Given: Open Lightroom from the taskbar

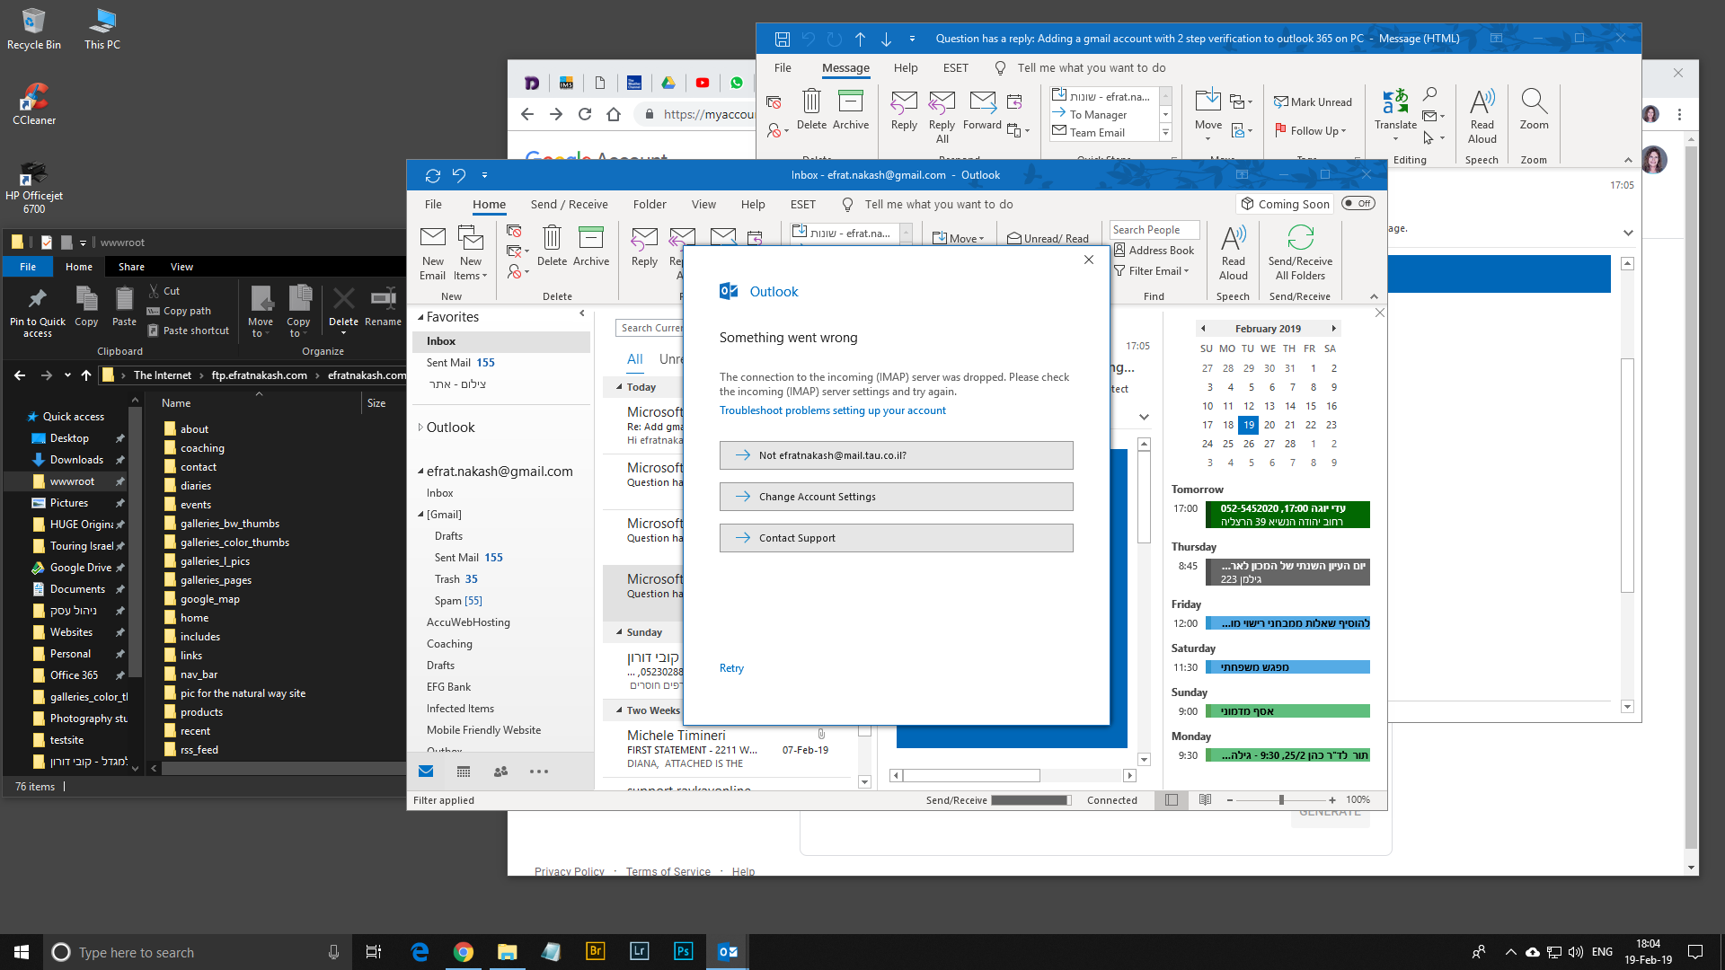Looking at the screenshot, I should (x=639, y=951).
